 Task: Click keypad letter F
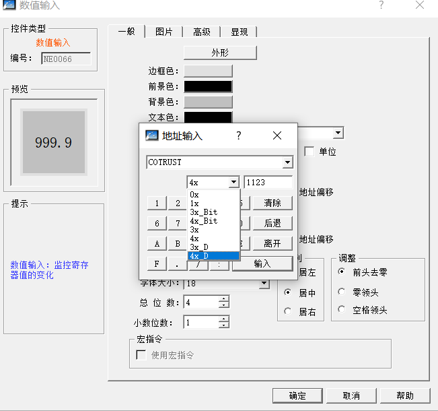157,263
